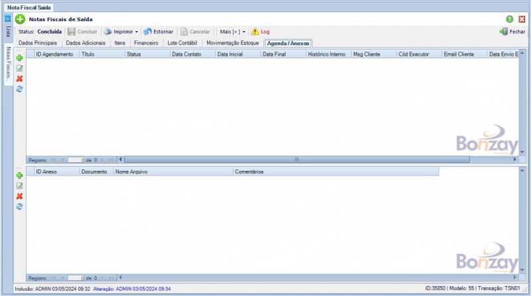The image size is (531, 296).
Task: Click the Fechar button
Action: coord(512,31)
